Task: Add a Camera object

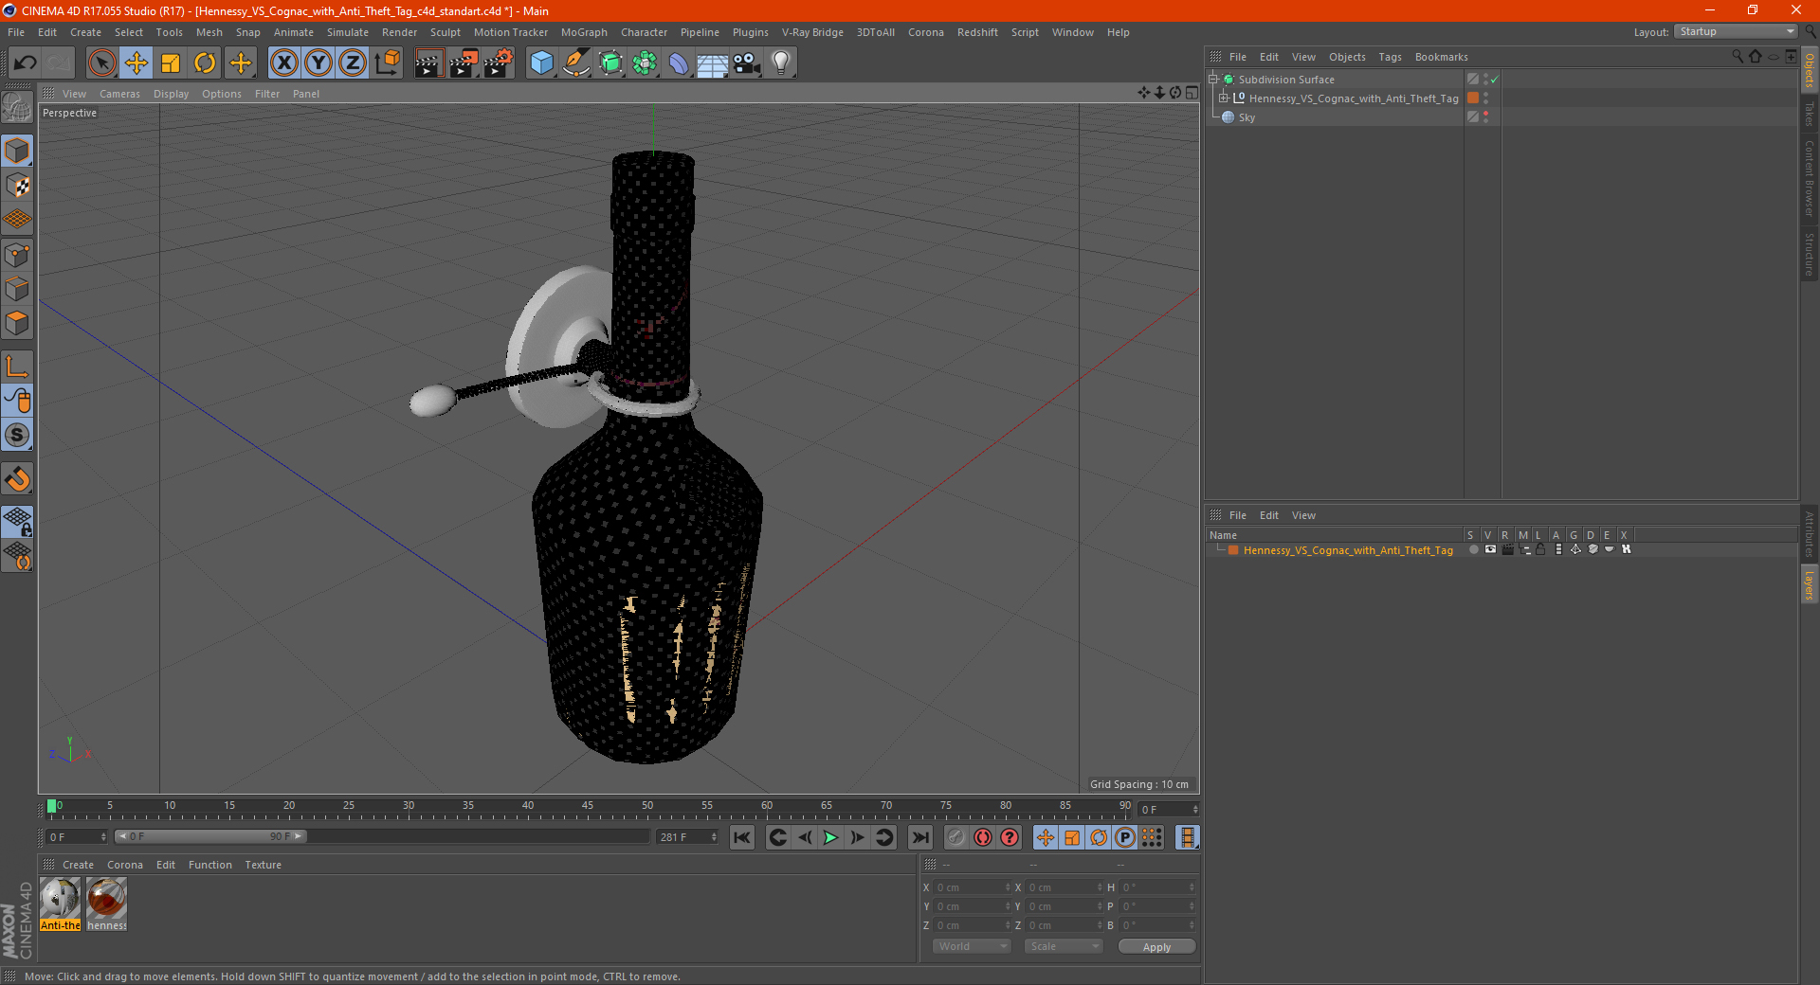Action: click(x=747, y=63)
